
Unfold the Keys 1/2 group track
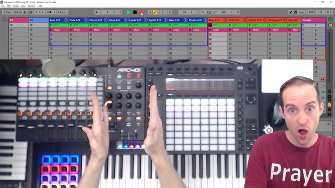click(126, 20)
